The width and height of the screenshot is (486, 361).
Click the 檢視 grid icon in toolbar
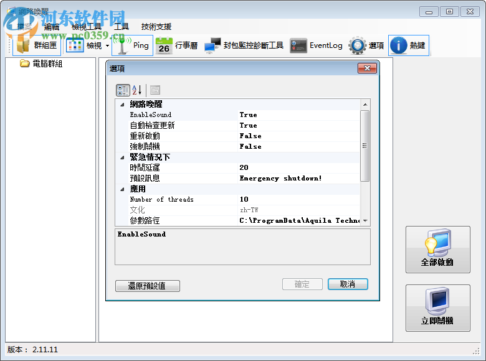click(75, 45)
